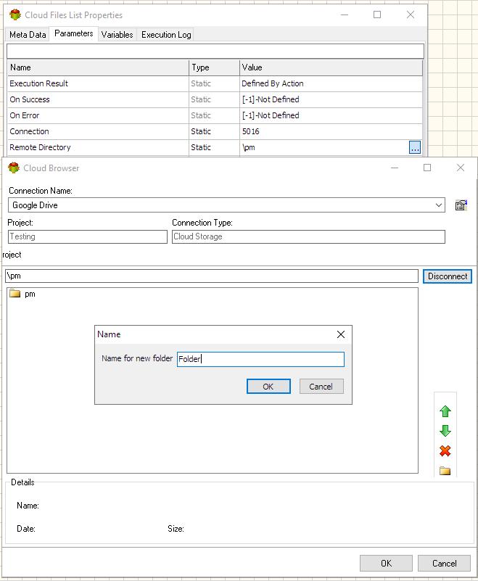478x581 pixels.
Task: Click OK at bottom of Cloud Browser
Action: tap(386, 563)
